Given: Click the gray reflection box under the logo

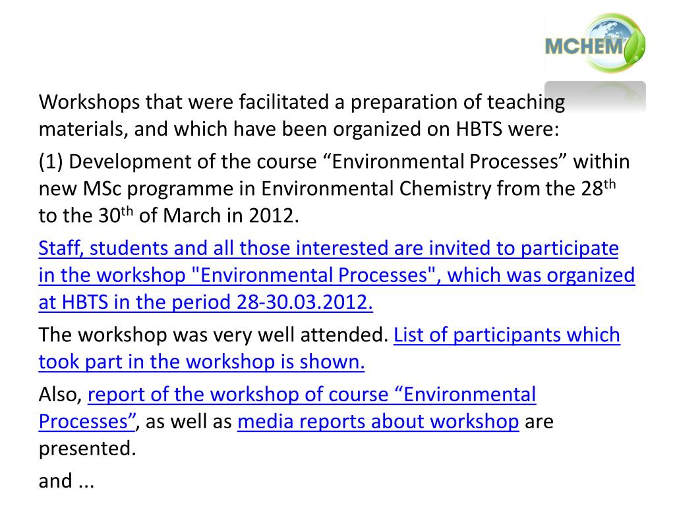Looking at the screenshot, I should [595, 96].
